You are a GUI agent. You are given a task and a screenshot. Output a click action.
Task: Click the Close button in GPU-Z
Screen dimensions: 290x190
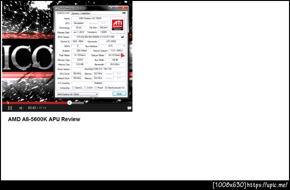coord(119,94)
